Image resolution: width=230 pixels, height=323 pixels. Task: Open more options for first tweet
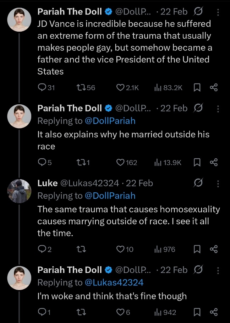pyautogui.click(x=218, y=12)
